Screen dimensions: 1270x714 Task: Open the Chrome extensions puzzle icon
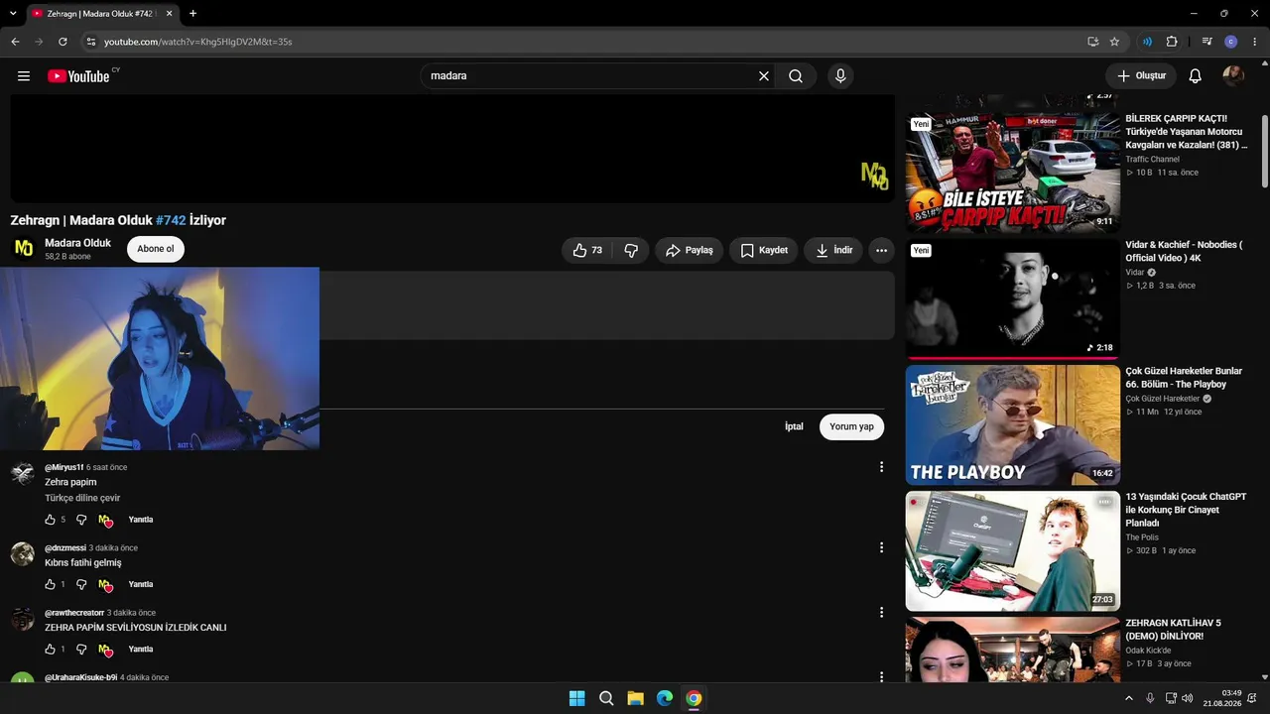coord(1172,42)
